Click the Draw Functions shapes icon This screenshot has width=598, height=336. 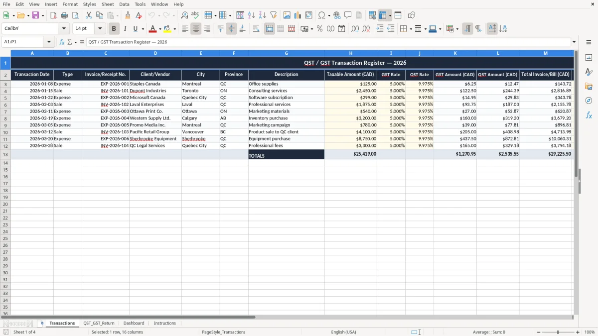[411, 15]
